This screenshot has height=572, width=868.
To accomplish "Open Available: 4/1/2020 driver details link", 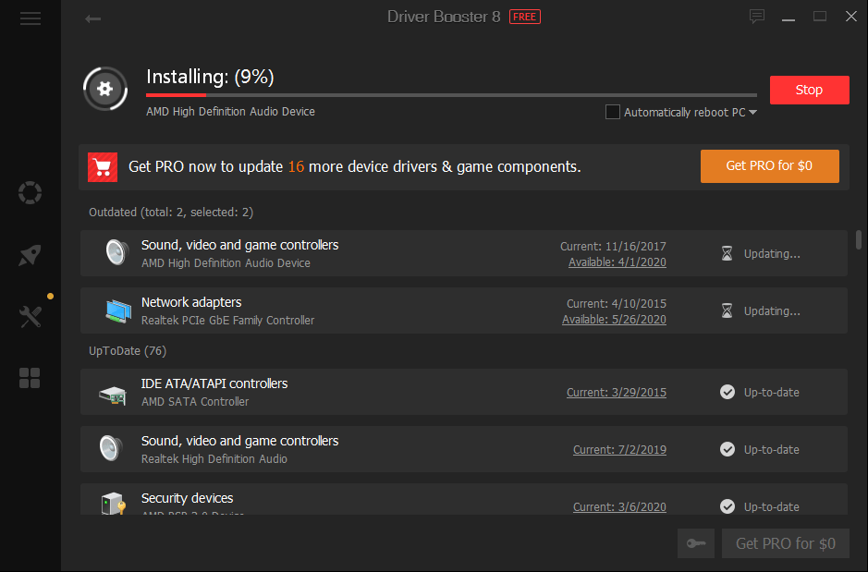I will tap(617, 262).
